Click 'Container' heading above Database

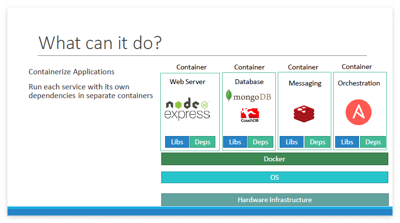point(249,67)
